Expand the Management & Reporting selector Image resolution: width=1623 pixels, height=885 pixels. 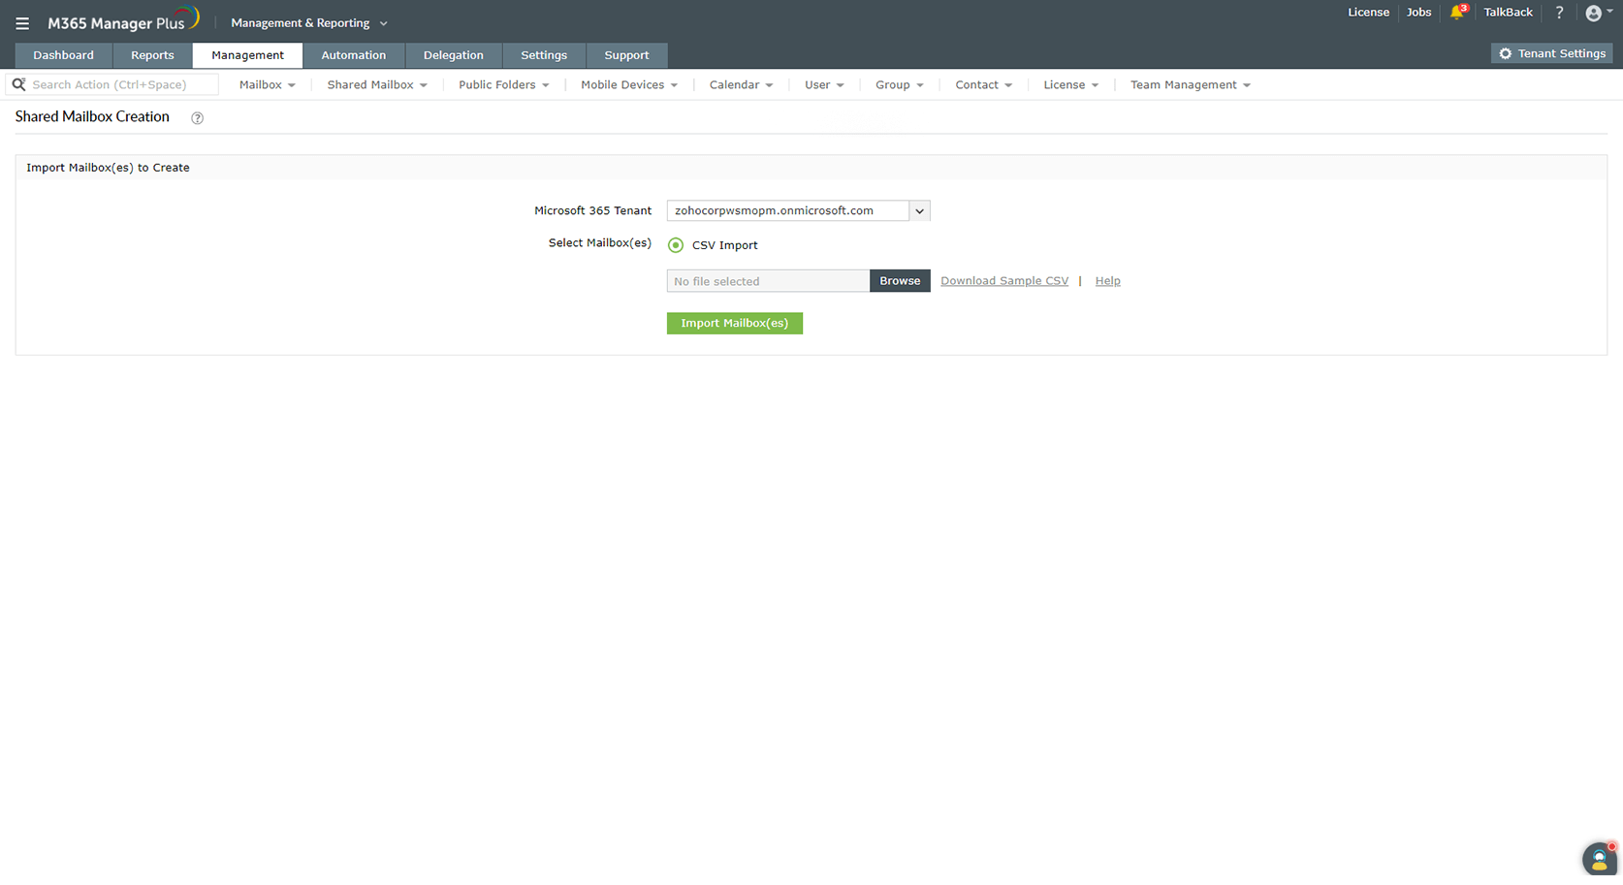[308, 22]
